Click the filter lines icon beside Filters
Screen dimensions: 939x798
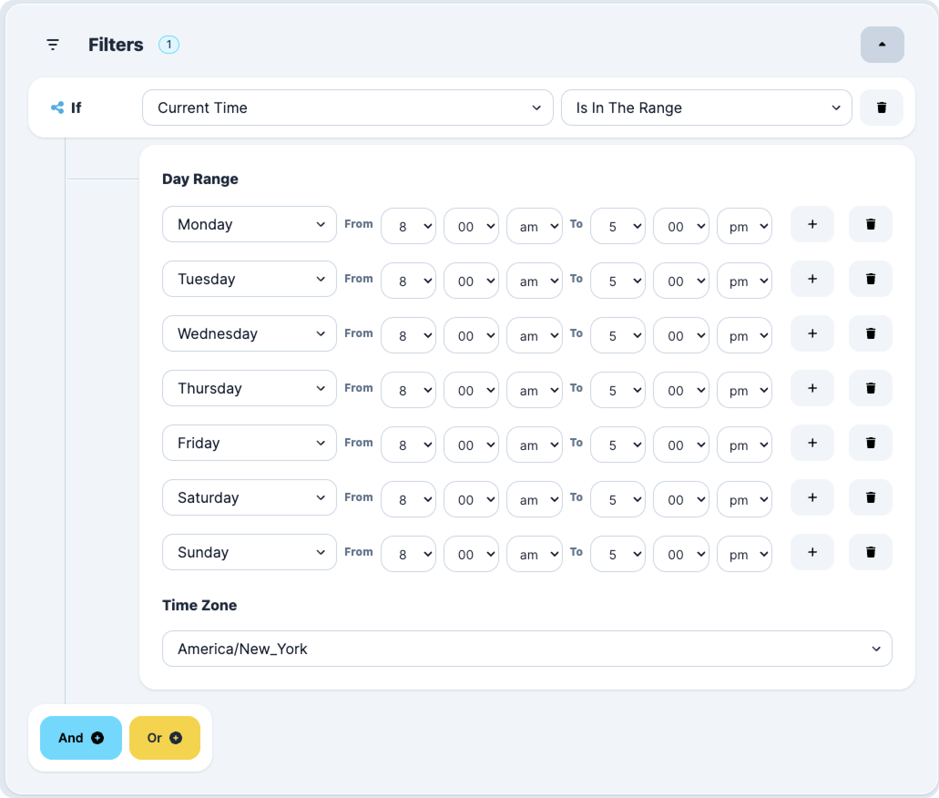point(53,45)
